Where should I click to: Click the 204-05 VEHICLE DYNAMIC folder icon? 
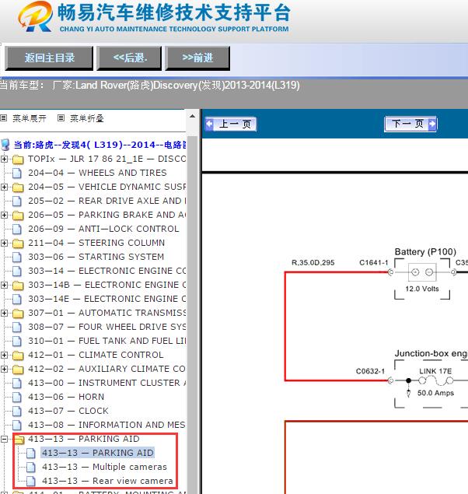pos(18,187)
